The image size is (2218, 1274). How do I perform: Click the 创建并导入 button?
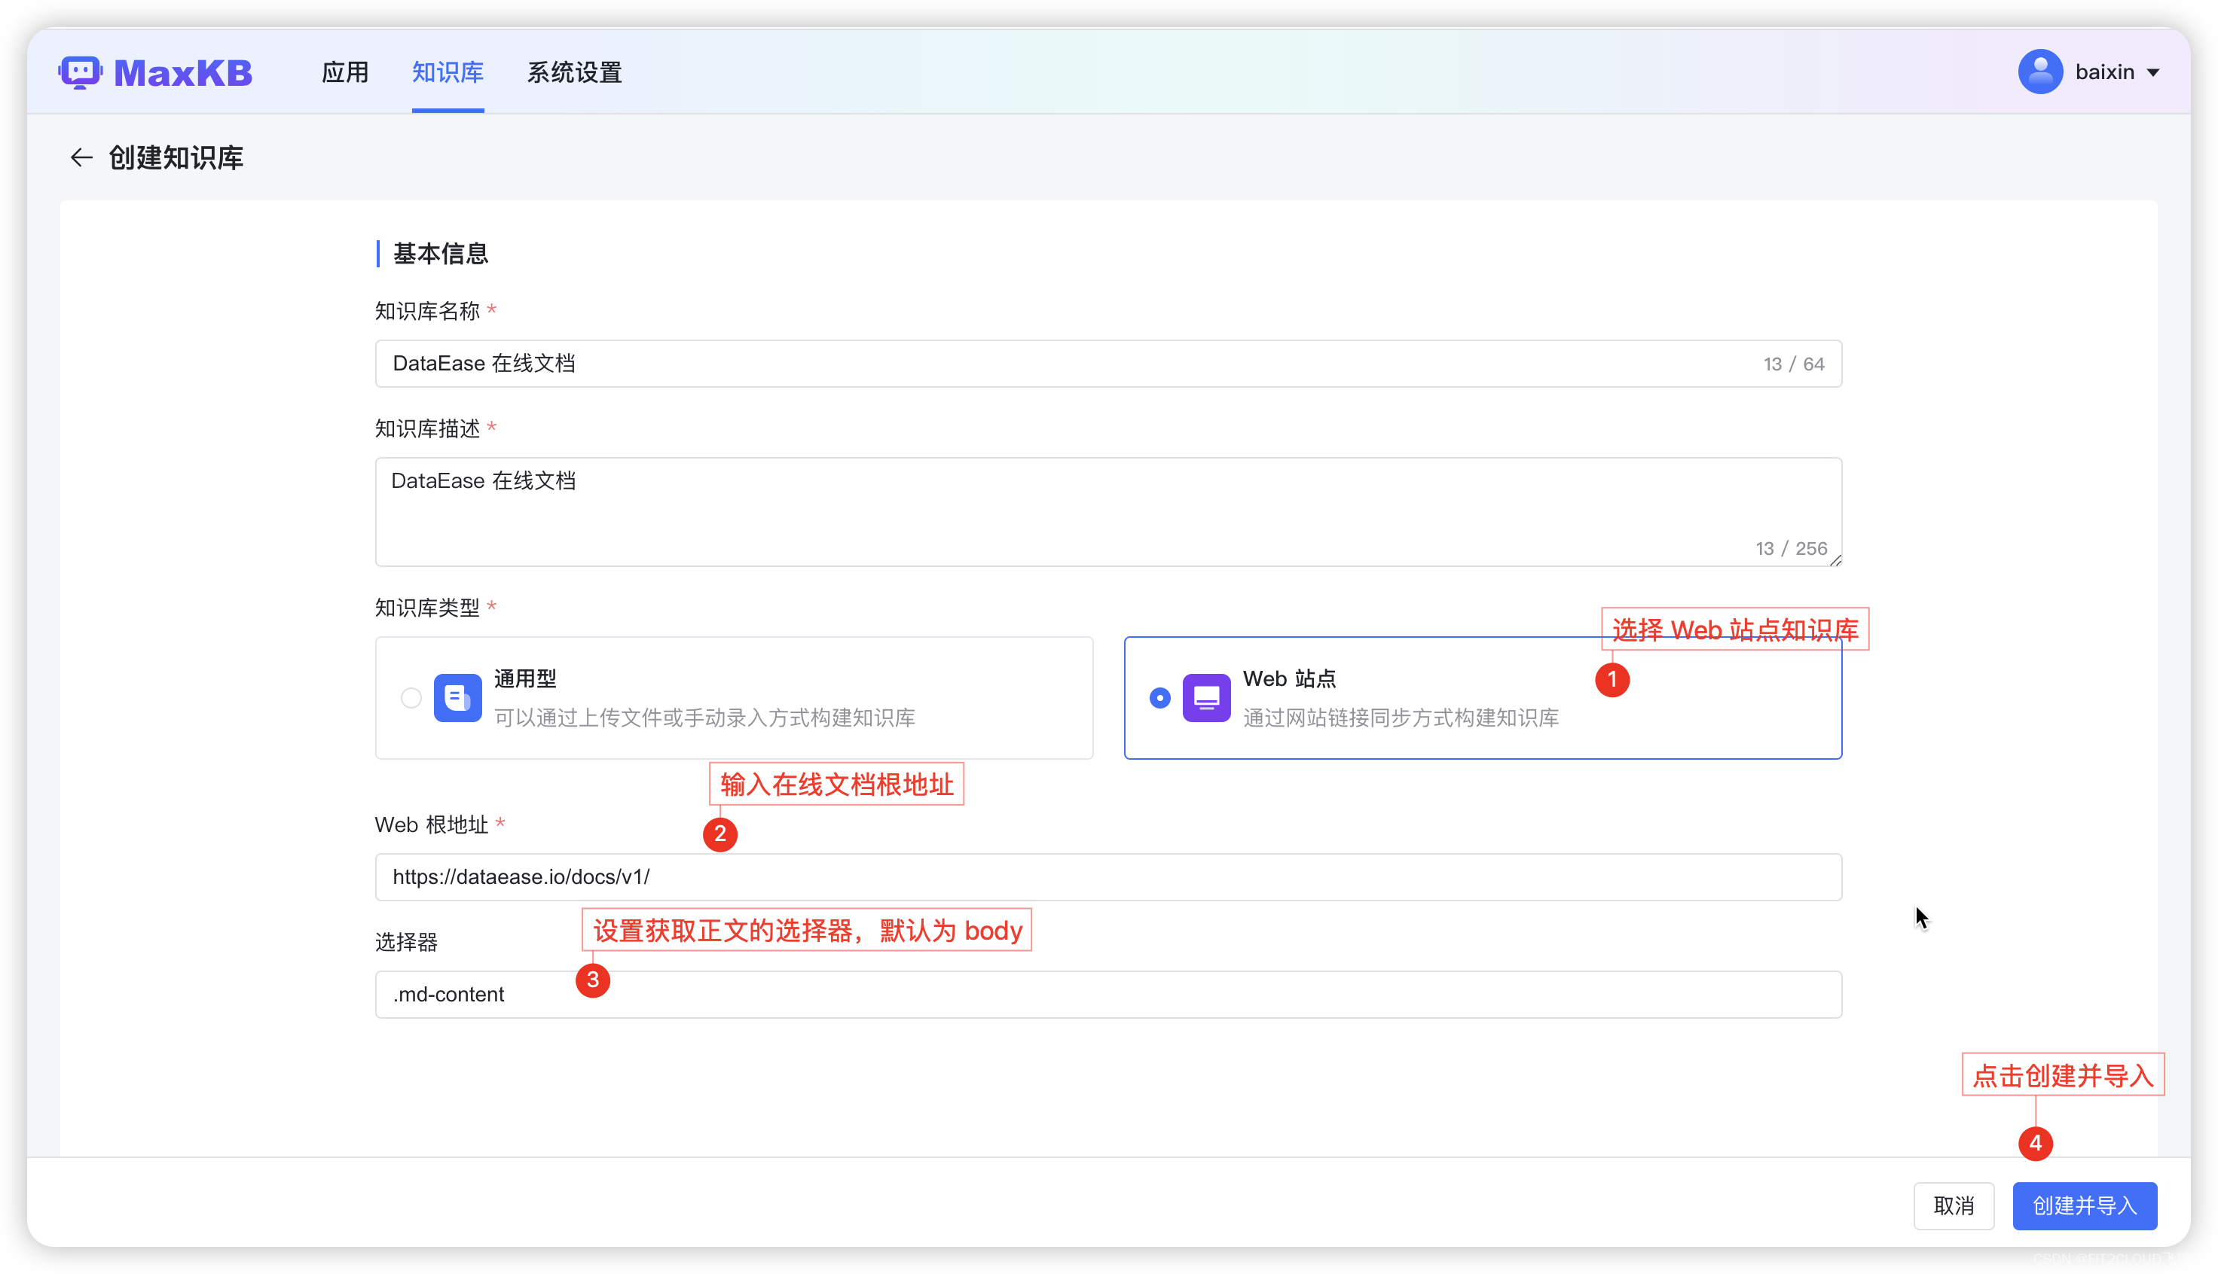click(2085, 1205)
